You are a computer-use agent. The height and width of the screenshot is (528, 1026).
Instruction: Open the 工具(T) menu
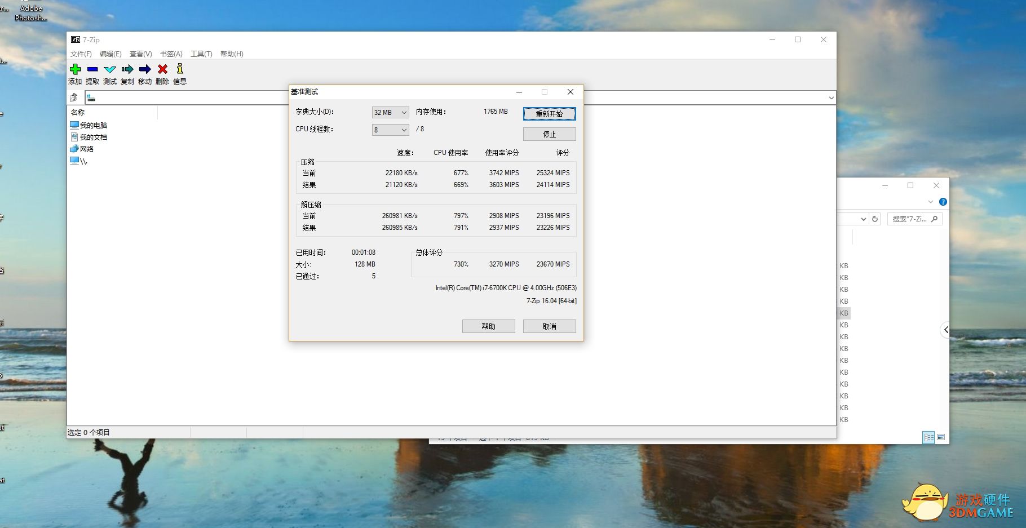pyautogui.click(x=201, y=54)
